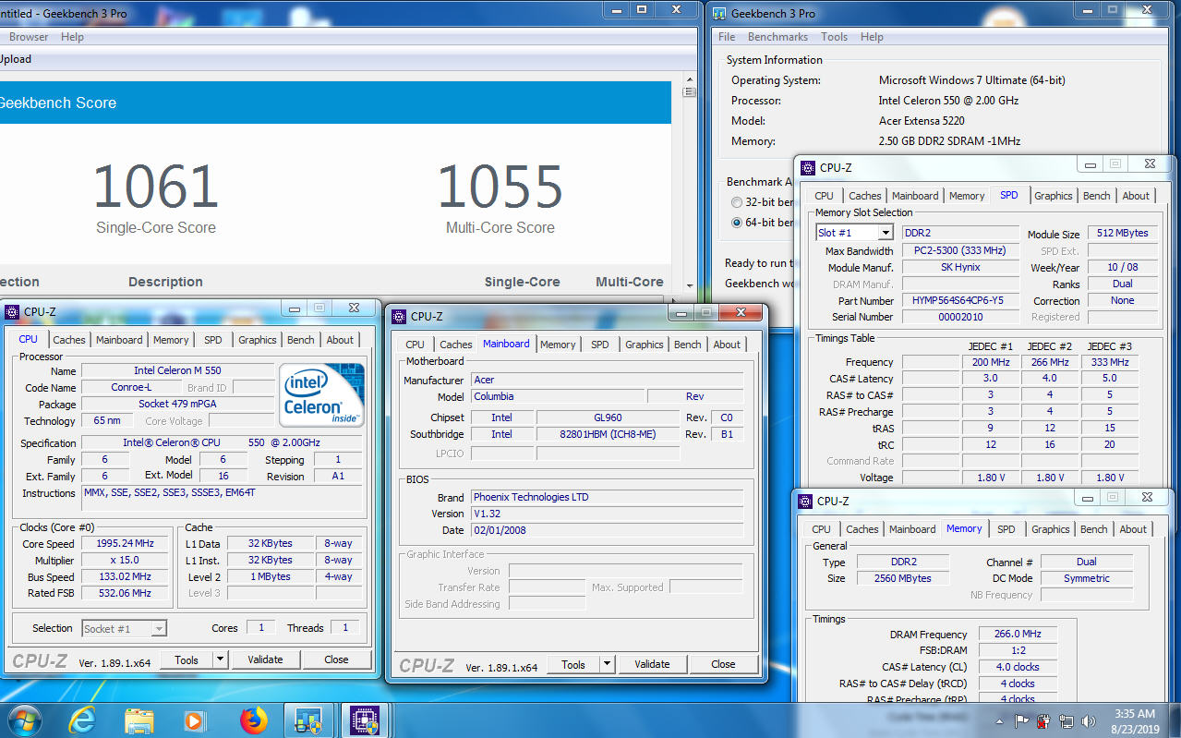Open File menu in Geekbench 3 Pro
The image size is (1181, 738).
coord(727,37)
